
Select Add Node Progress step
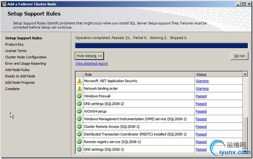(20, 83)
